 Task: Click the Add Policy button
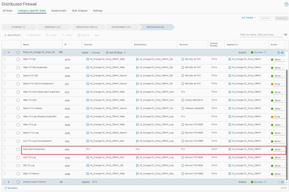12,35
